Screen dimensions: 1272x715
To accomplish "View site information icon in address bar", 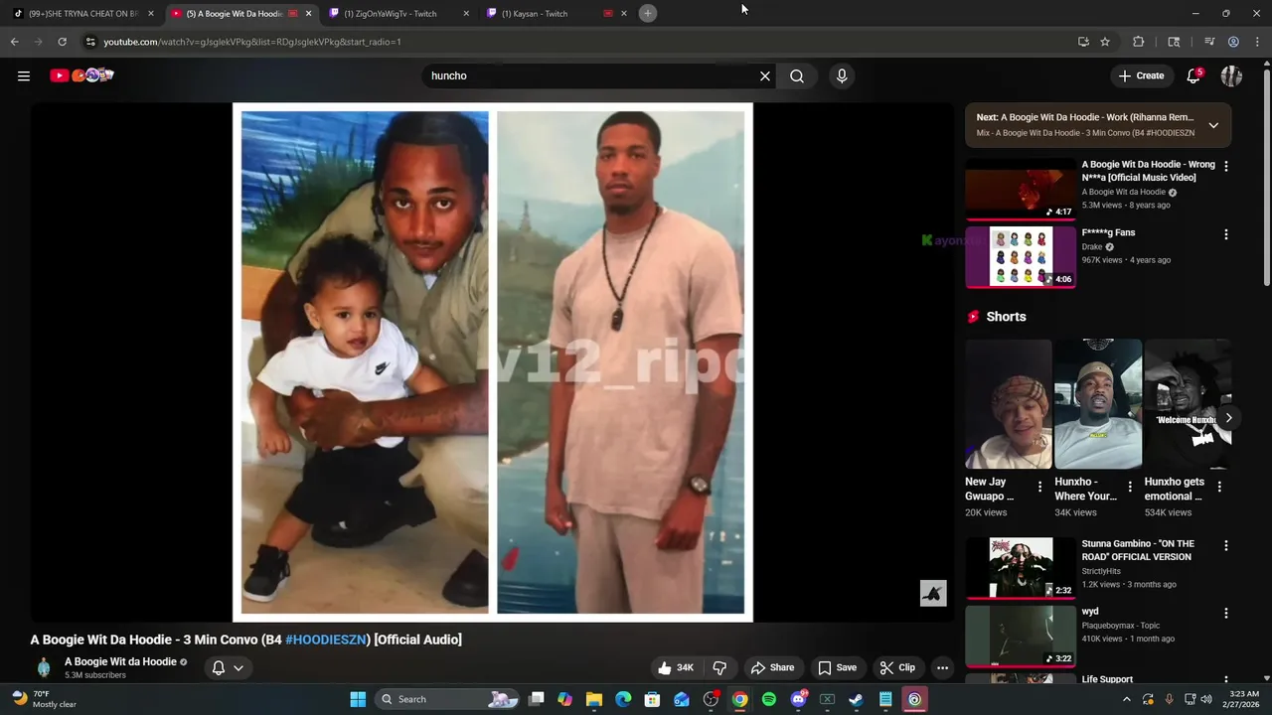I will point(90,42).
